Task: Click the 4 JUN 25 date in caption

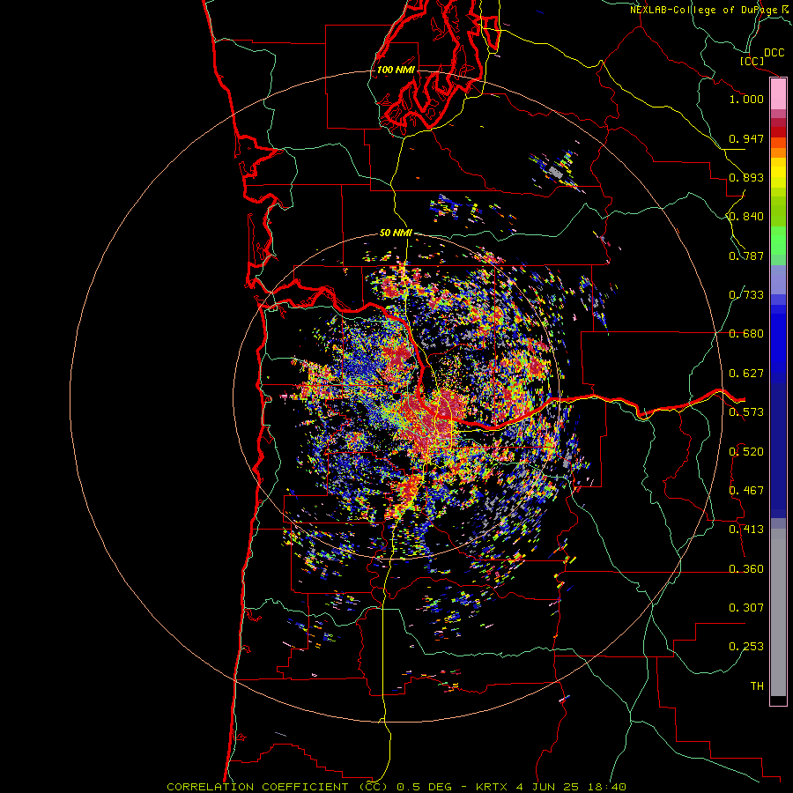Action: [548, 787]
